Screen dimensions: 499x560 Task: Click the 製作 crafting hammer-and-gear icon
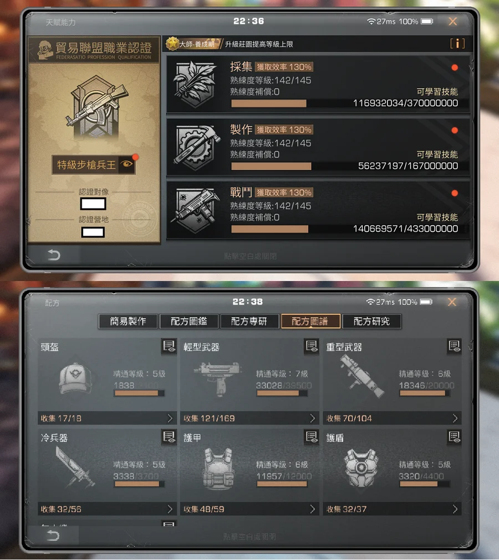197,147
